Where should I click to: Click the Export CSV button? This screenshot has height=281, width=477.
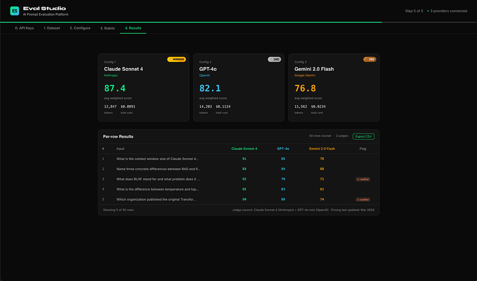(x=363, y=136)
